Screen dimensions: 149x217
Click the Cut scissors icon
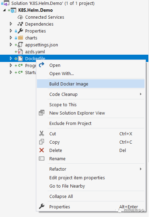(41, 134)
